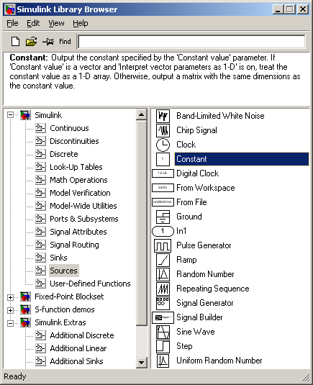Click the Signal Builder block icon
Image resolution: width=313 pixels, height=385 pixels.
(x=163, y=317)
